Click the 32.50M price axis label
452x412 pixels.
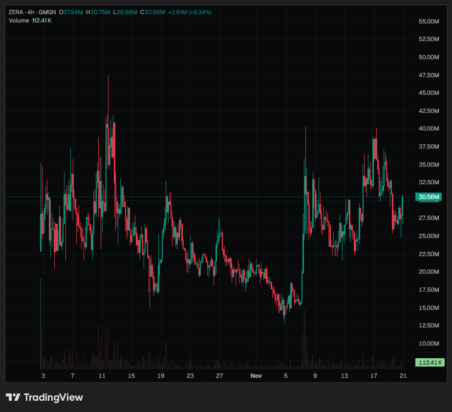(x=429, y=182)
